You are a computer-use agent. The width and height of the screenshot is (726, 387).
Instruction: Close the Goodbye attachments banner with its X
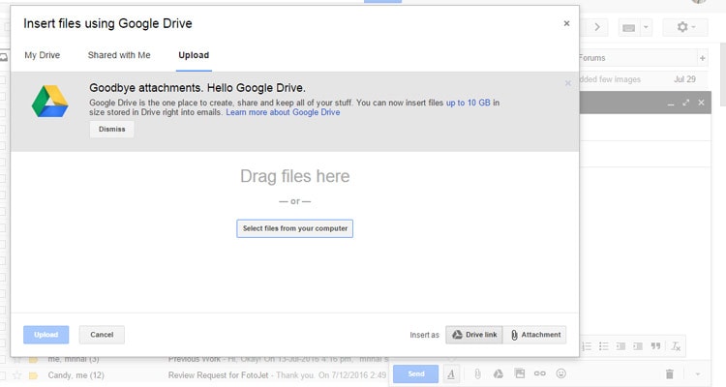567,83
